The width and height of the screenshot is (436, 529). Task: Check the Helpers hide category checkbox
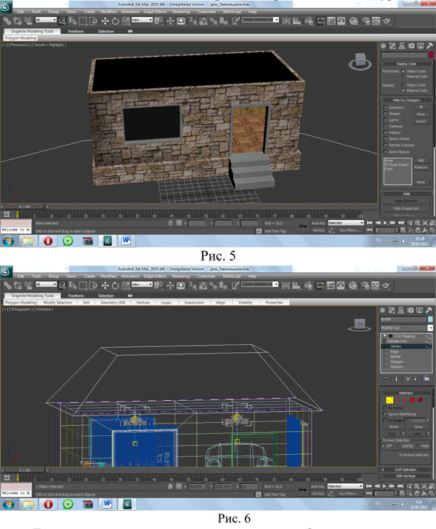tap(385, 132)
